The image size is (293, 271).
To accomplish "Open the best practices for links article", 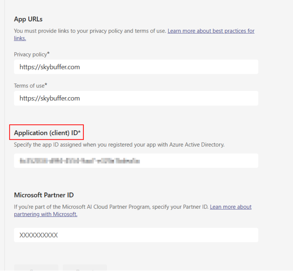I will pos(211,31).
